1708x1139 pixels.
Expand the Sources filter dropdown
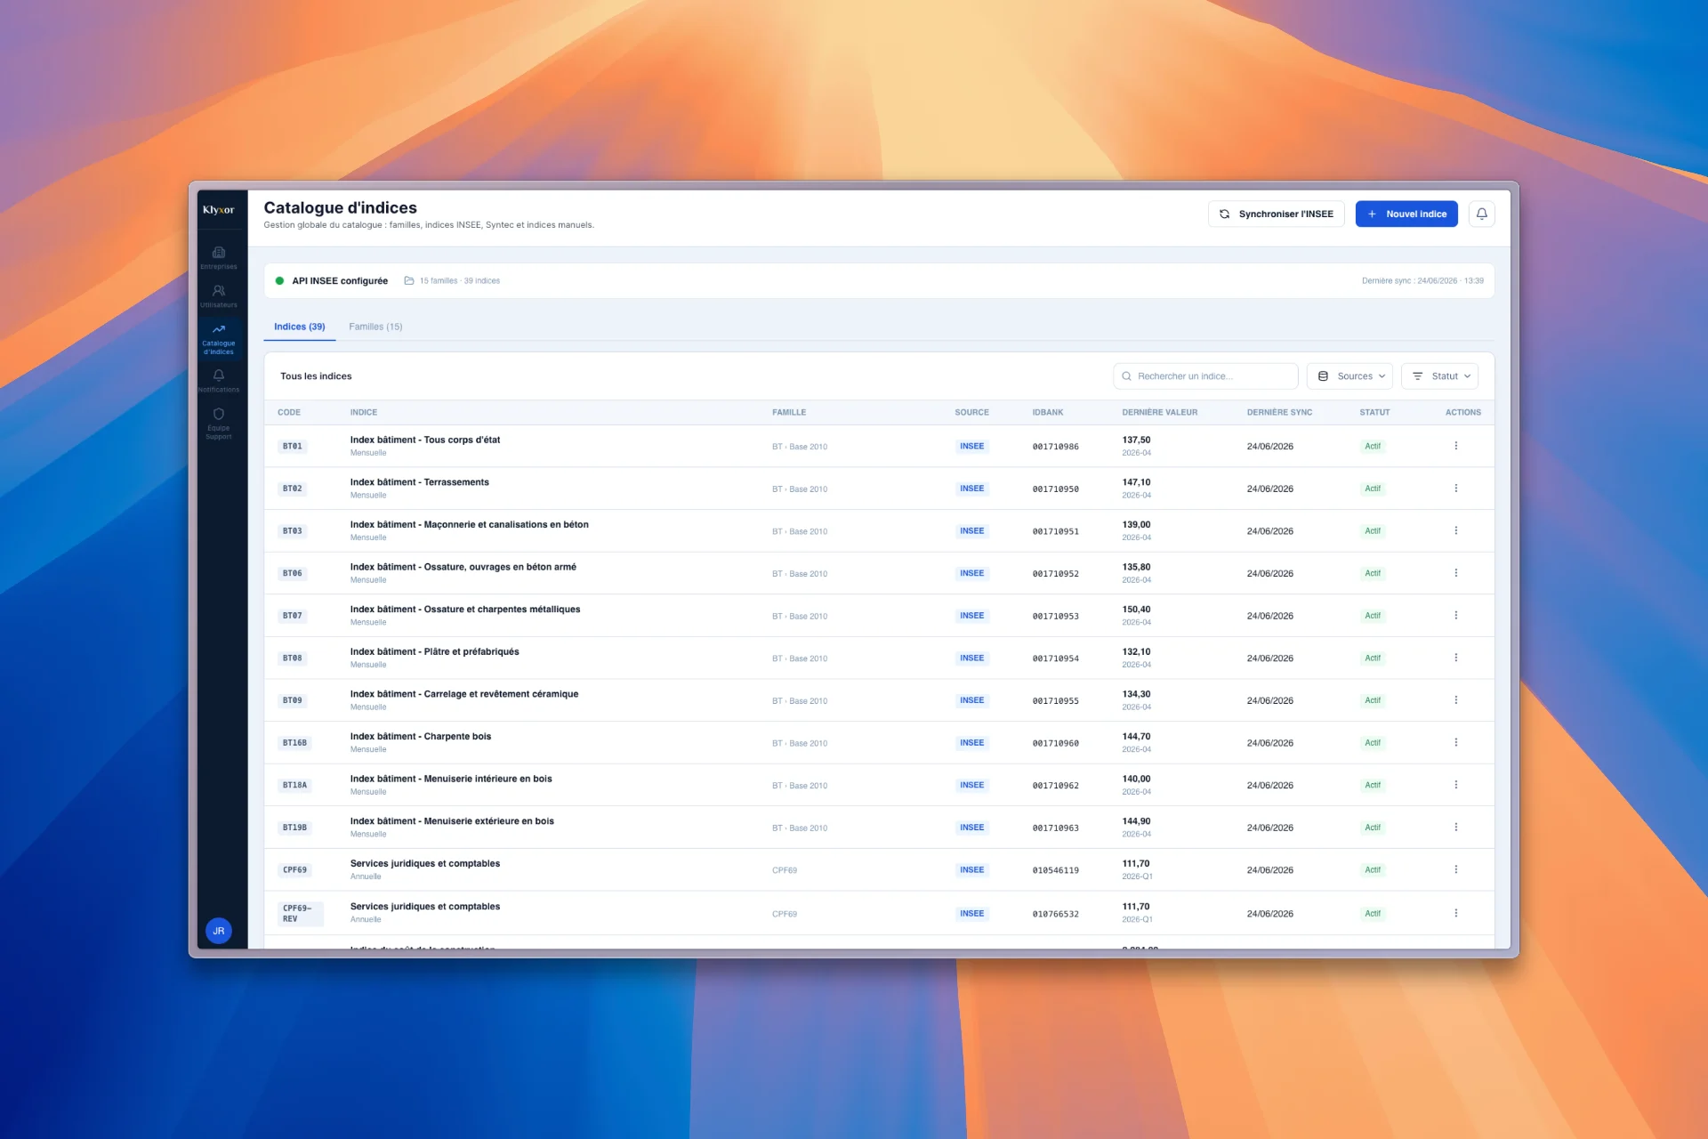coord(1349,376)
